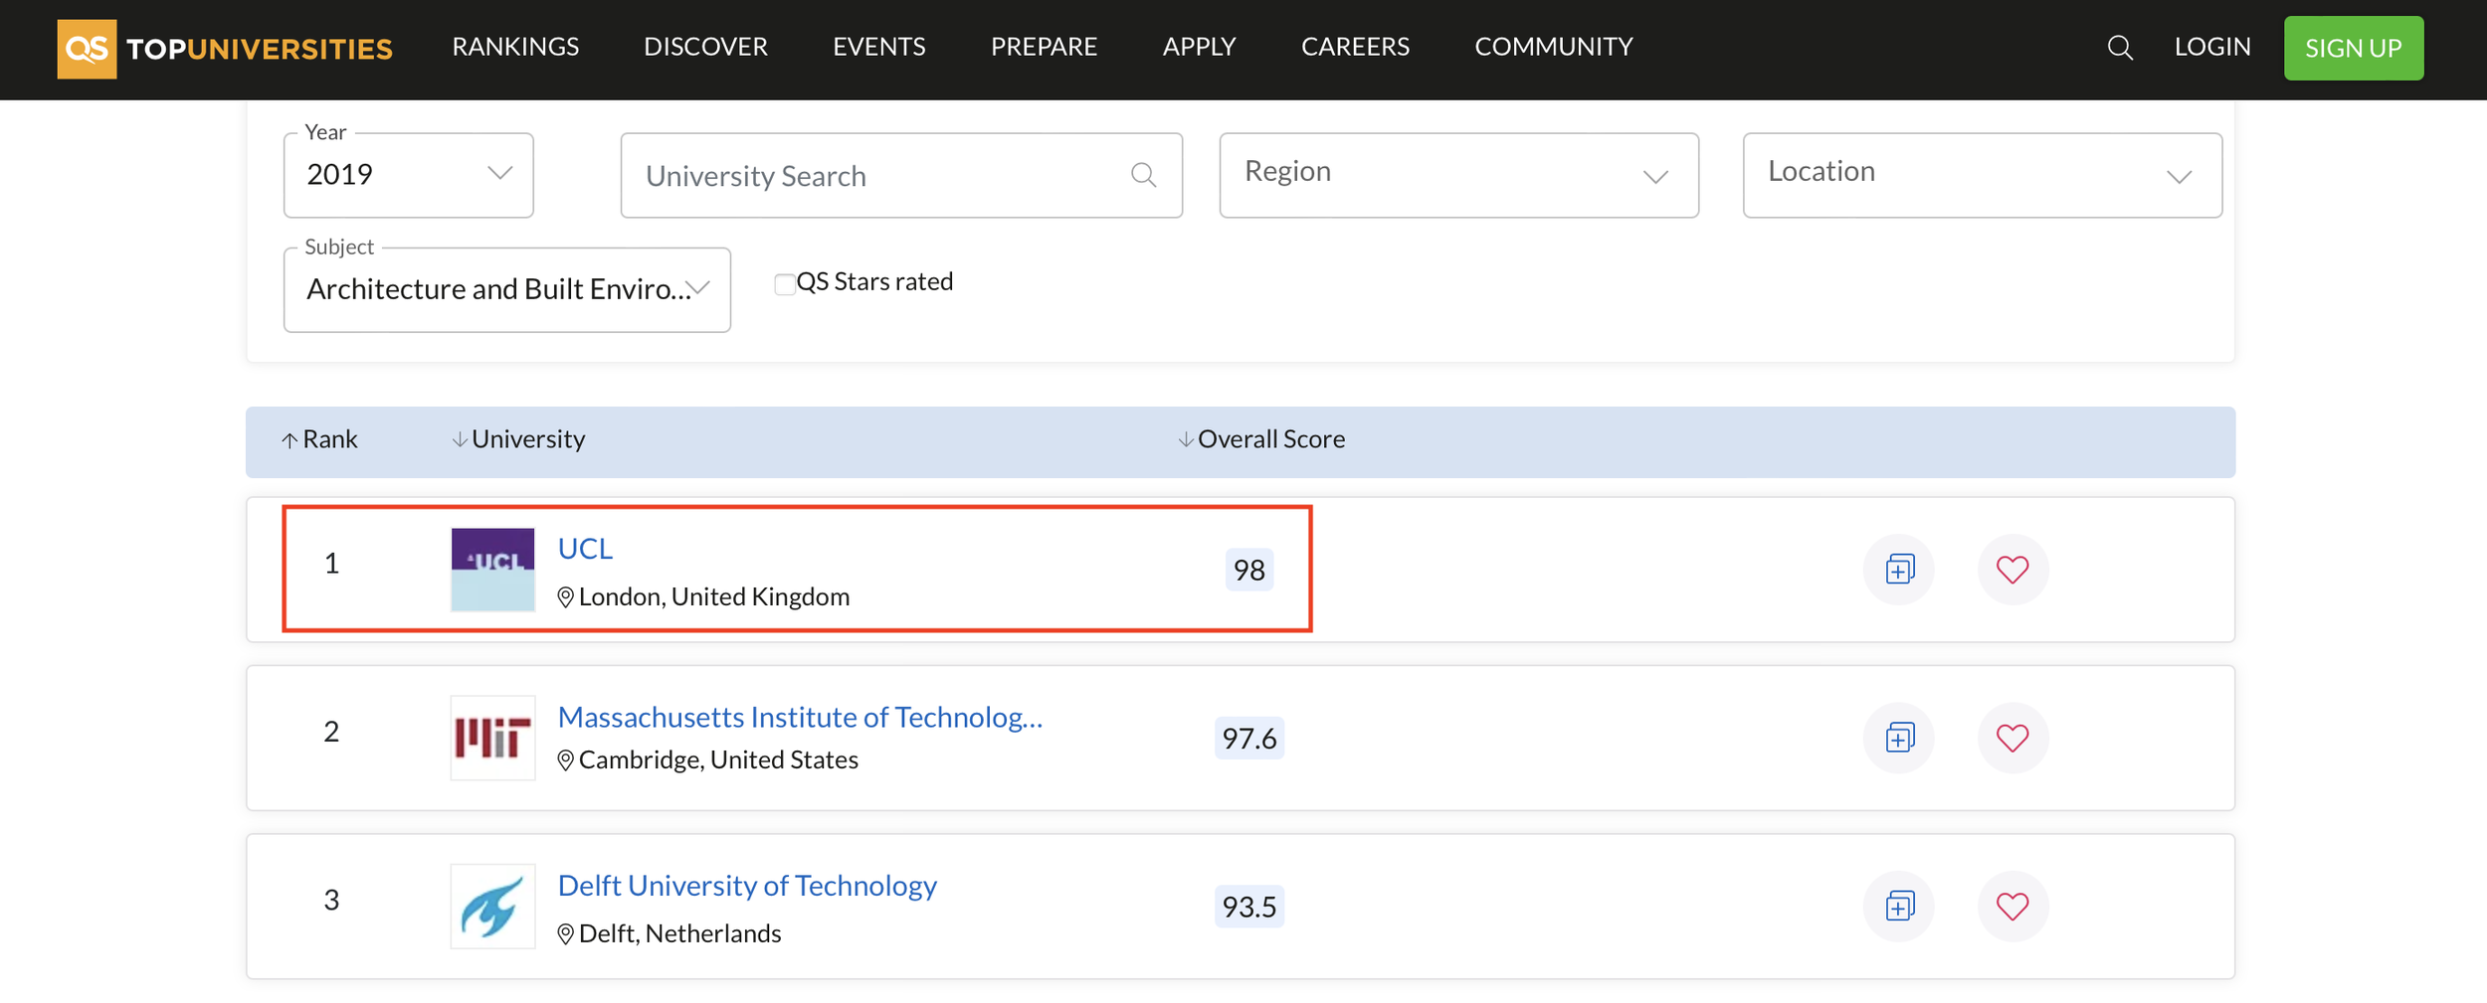The image size is (2487, 1003).
Task: Favorite Massachusetts Institute of Technology with the heart
Action: pyautogui.click(x=2012, y=739)
